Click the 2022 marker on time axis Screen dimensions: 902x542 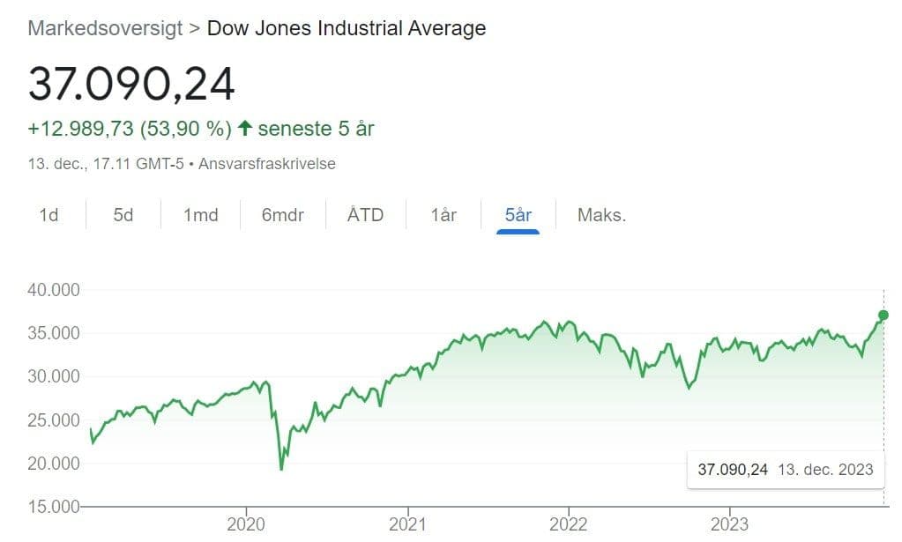pos(569,523)
